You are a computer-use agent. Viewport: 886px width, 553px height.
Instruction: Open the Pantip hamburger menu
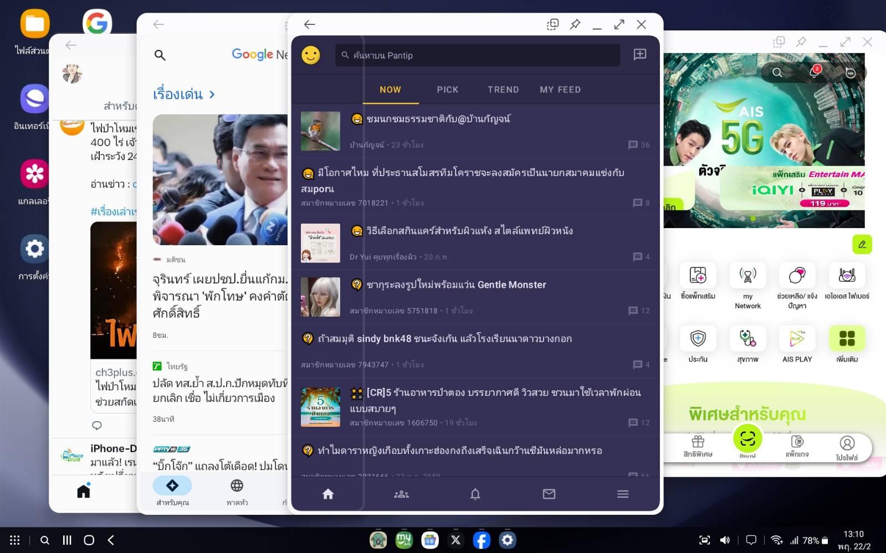pos(623,494)
